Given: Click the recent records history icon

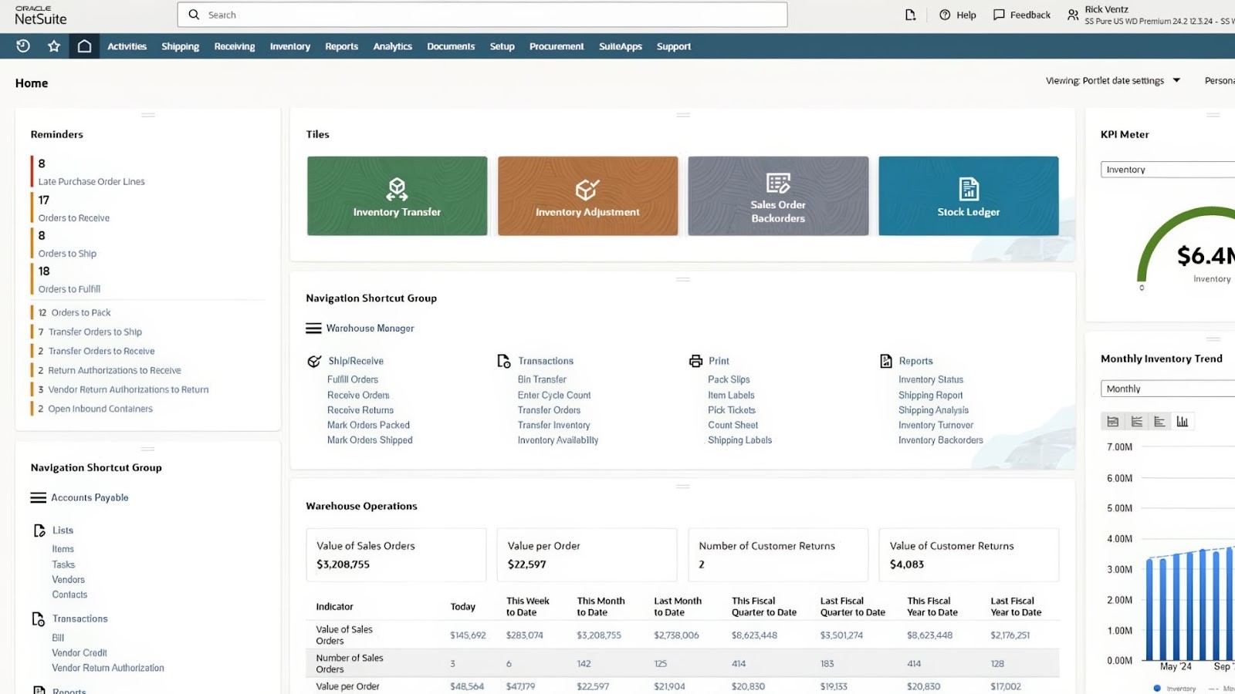Looking at the screenshot, I should coord(22,46).
